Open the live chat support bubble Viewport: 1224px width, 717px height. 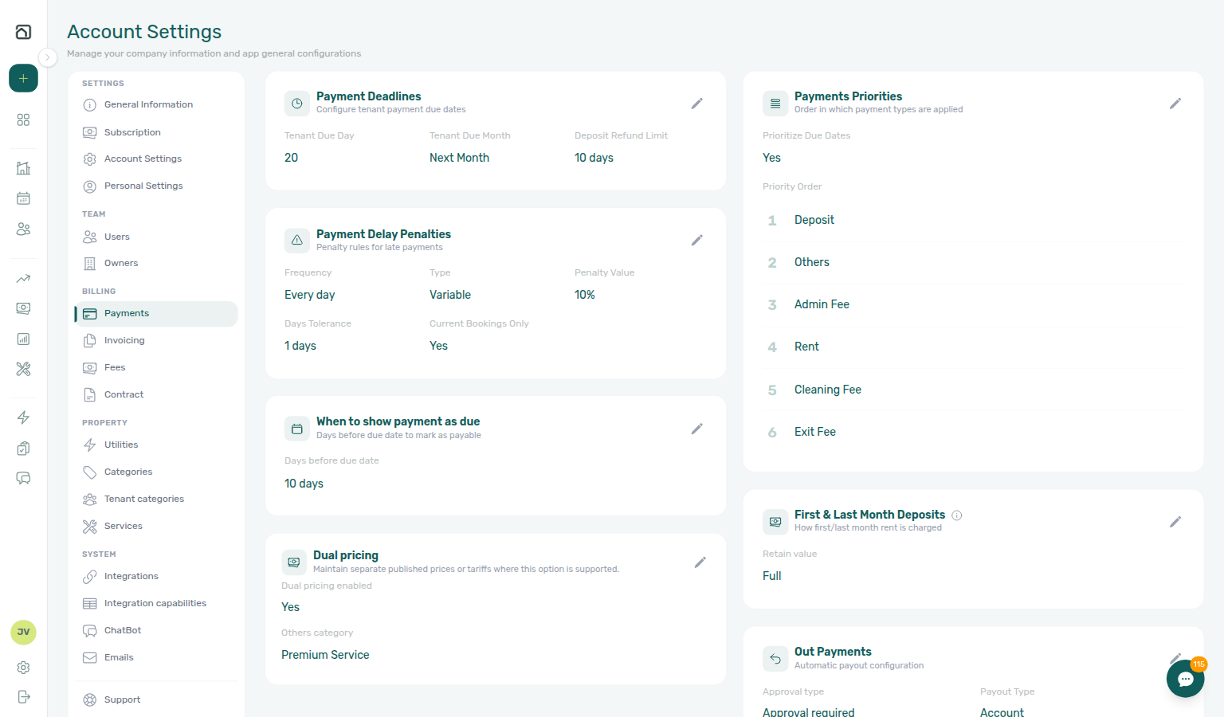[x=1185, y=679]
